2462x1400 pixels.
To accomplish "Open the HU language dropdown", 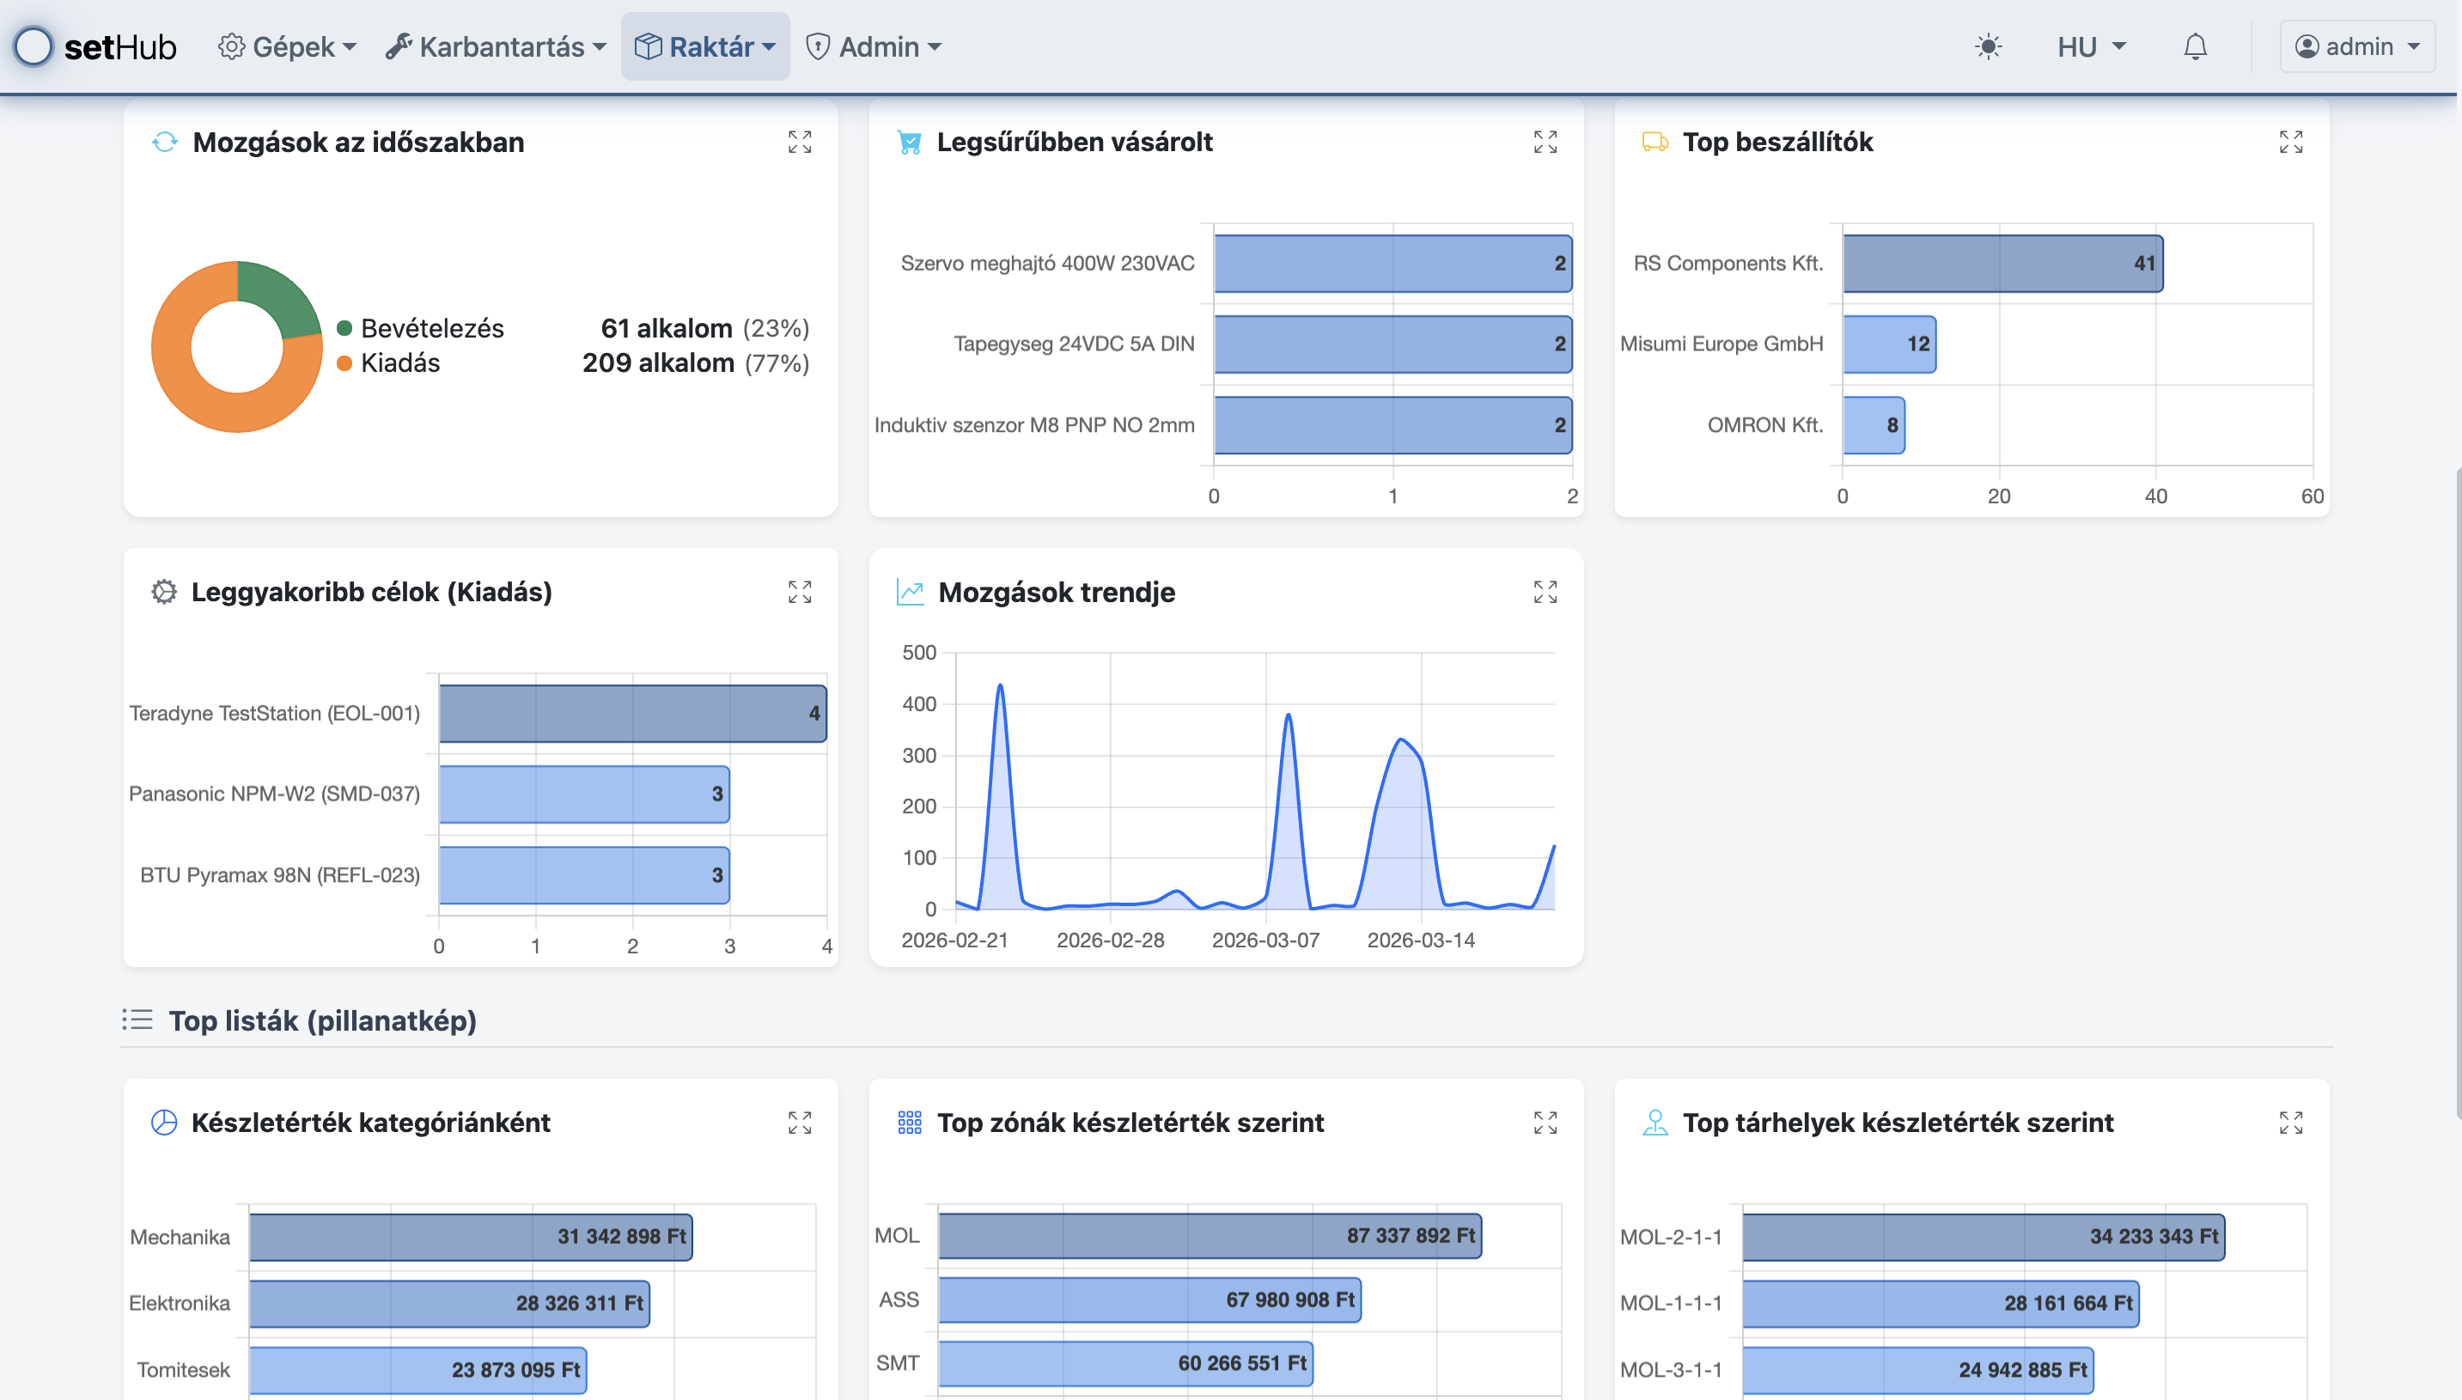I will pyautogui.click(x=2091, y=47).
